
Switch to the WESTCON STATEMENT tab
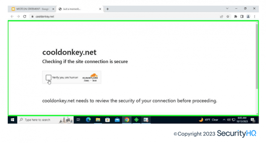pyautogui.click(x=30, y=9)
